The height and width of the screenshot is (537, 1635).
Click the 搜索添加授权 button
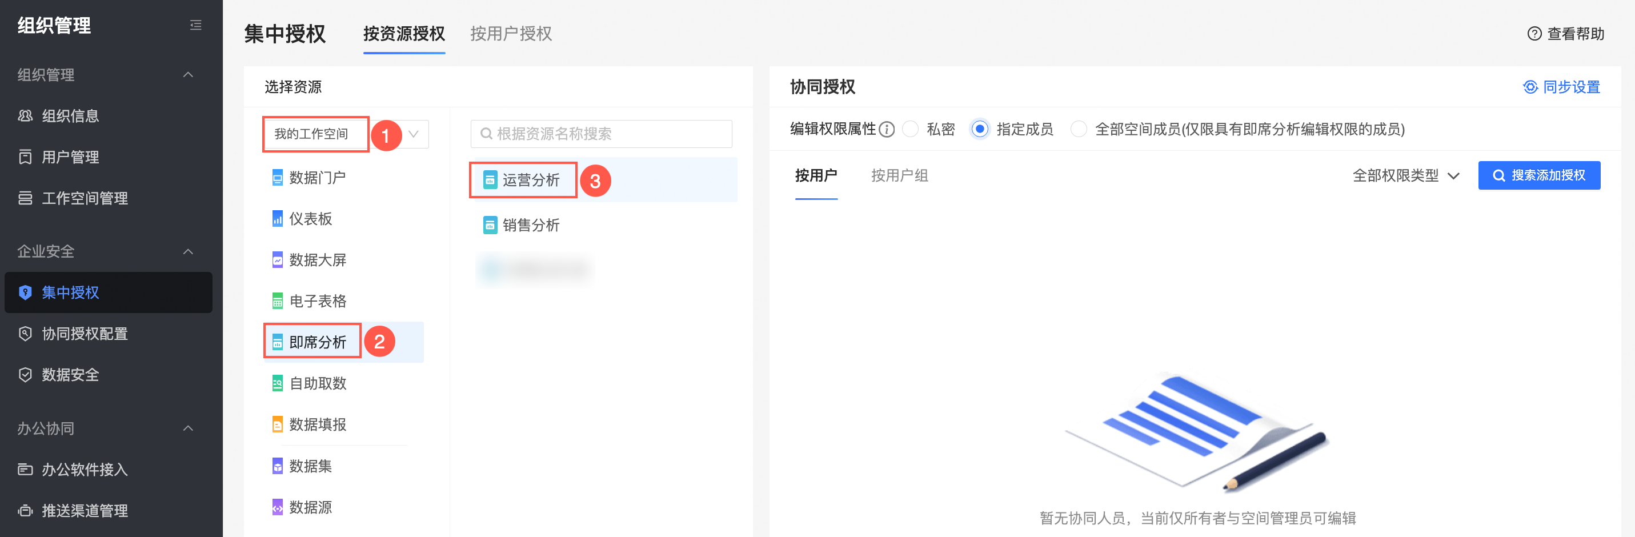coord(1538,175)
